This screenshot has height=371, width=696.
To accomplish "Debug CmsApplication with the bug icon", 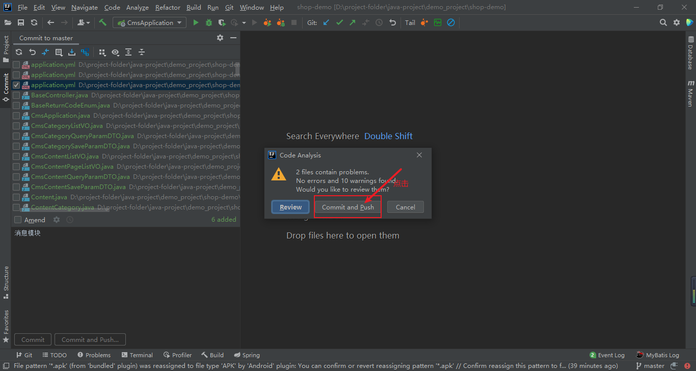I will [x=209, y=22].
